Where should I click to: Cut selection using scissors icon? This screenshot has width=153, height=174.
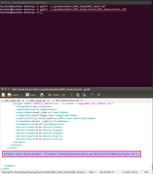(72, 95)
